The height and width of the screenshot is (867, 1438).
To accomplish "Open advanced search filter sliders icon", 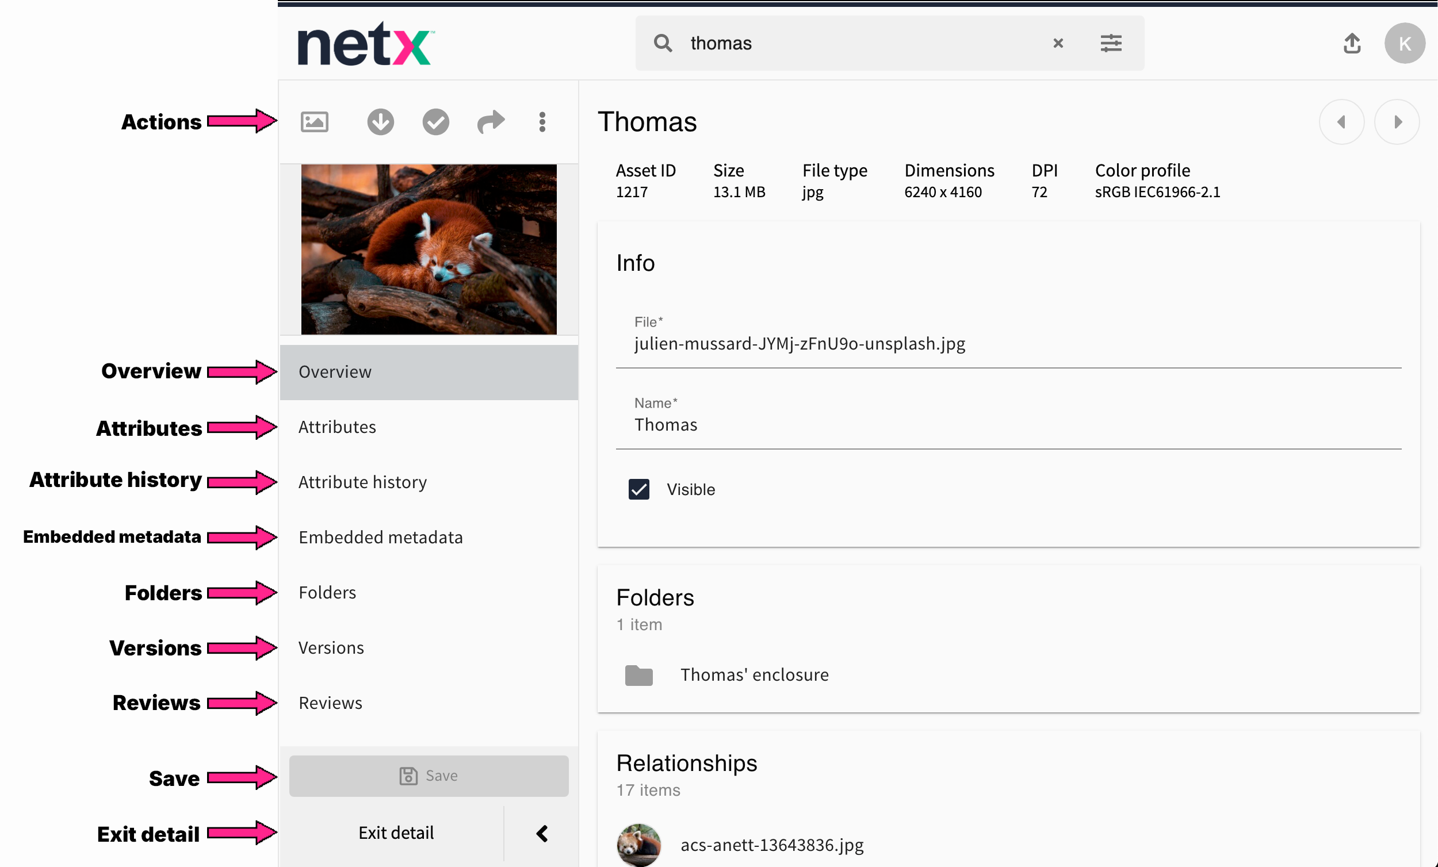I will 1111,43.
